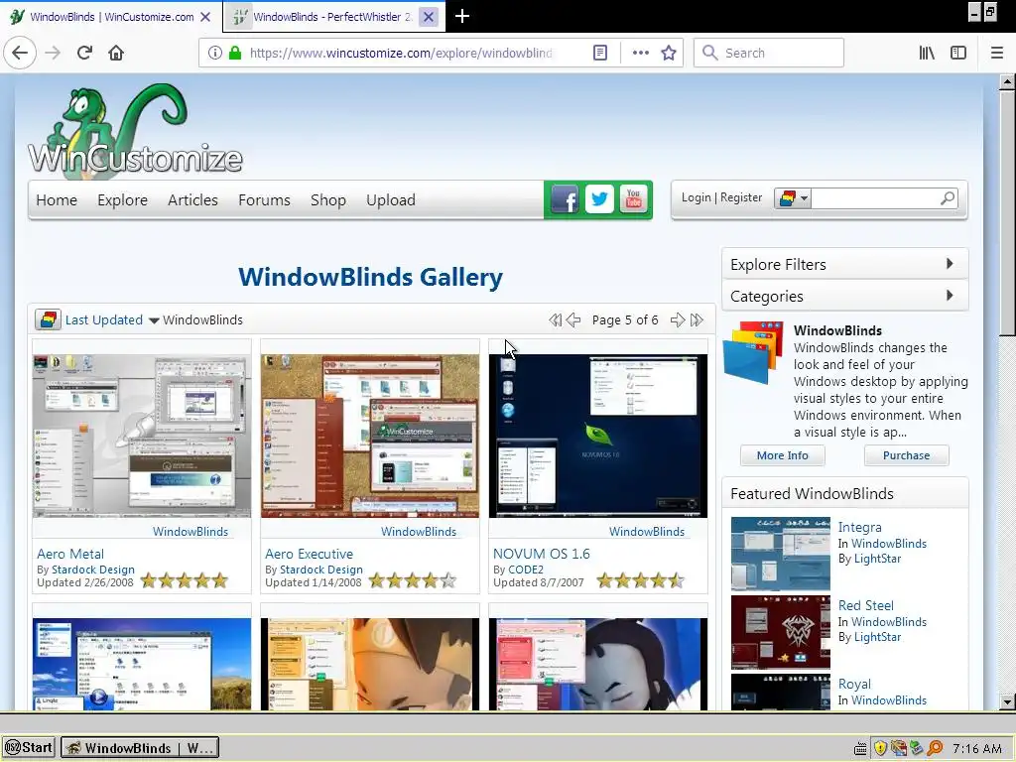
Task: Open the Home menu item
Action: pos(57,200)
